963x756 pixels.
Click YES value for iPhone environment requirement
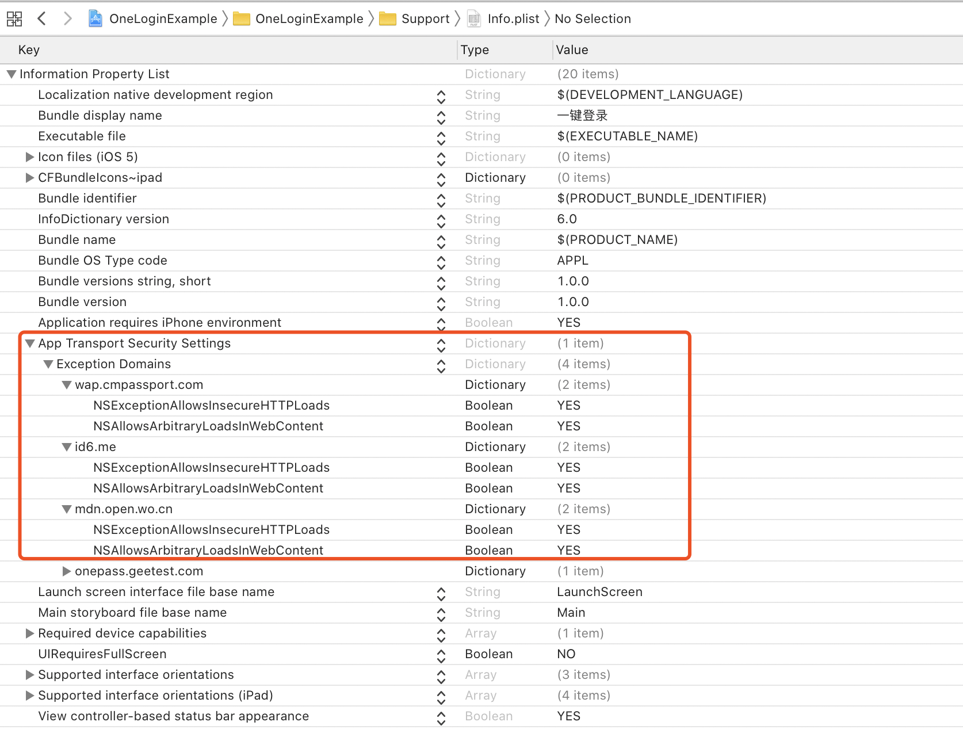point(568,323)
